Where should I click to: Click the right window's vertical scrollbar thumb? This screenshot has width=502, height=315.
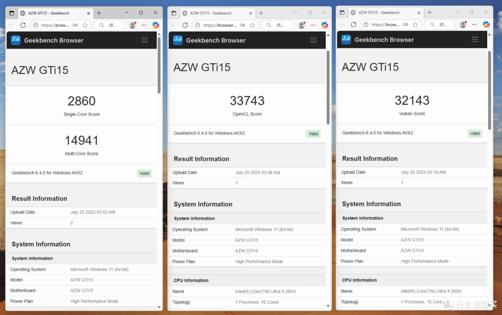pos(489,90)
